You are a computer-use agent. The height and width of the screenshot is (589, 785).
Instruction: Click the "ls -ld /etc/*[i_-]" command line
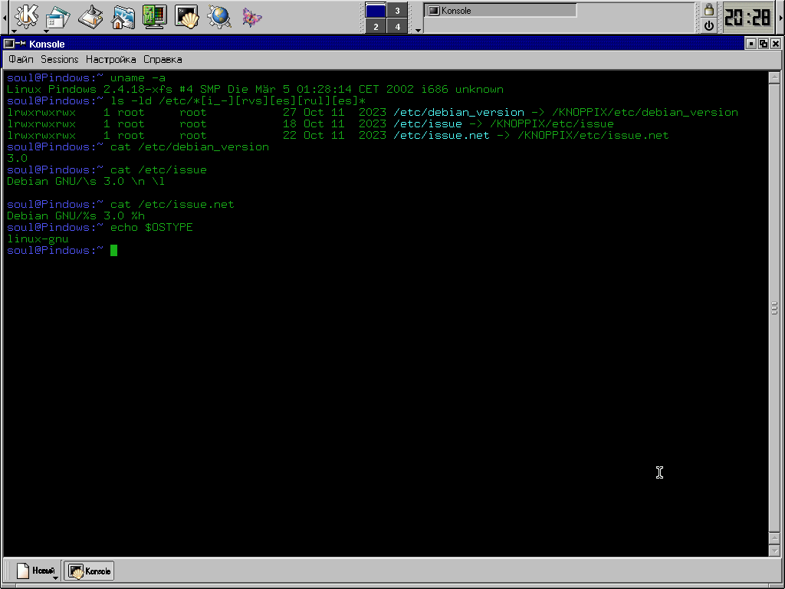coord(238,100)
